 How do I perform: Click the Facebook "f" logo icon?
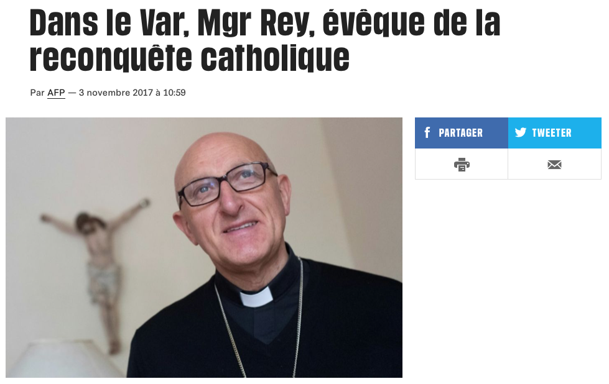[427, 132]
